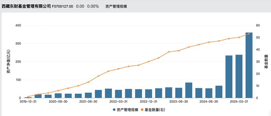The width and height of the screenshot is (271, 116).
Task: Click the 基金数量 right axis title
Action: click(266, 61)
